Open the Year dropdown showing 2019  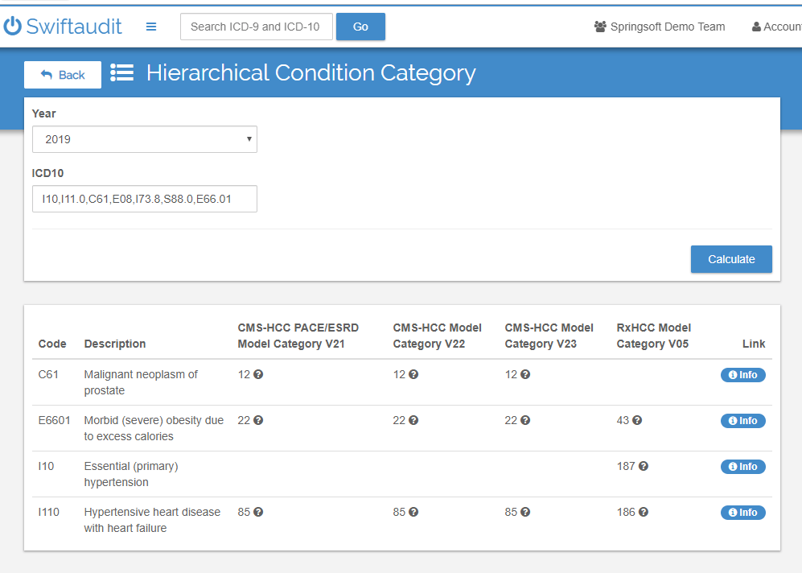pyautogui.click(x=145, y=139)
